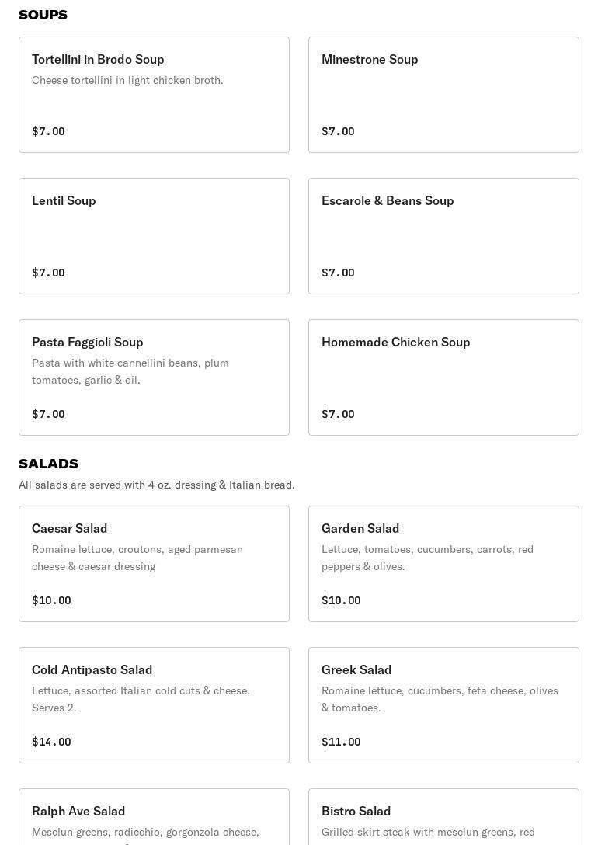Click the Garden Salad $10.00 price

tap(341, 600)
